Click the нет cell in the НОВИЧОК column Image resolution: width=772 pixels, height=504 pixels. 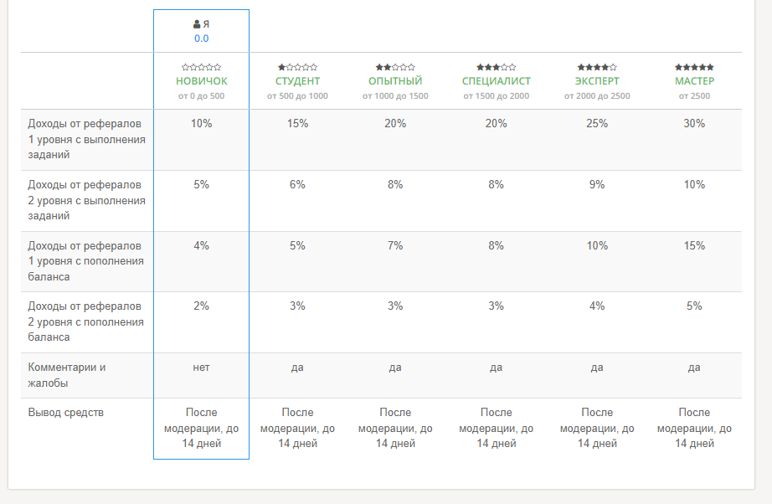coord(201,368)
